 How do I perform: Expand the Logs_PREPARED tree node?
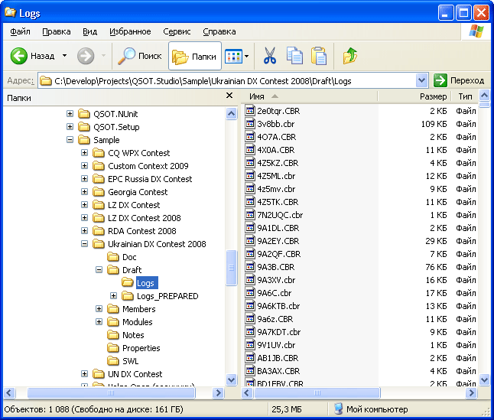pos(114,296)
